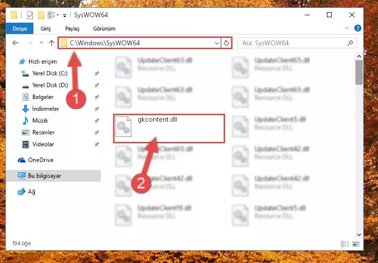Open Customize Quick Access Toolbar dropdown
Image resolution: width=378 pixels, height=263 pixels.
pyautogui.click(x=64, y=16)
